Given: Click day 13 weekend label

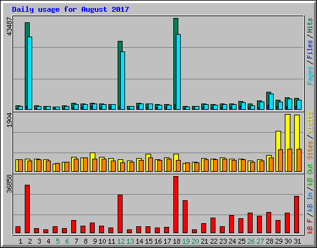Looking at the screenshot, I should [130, 241].
